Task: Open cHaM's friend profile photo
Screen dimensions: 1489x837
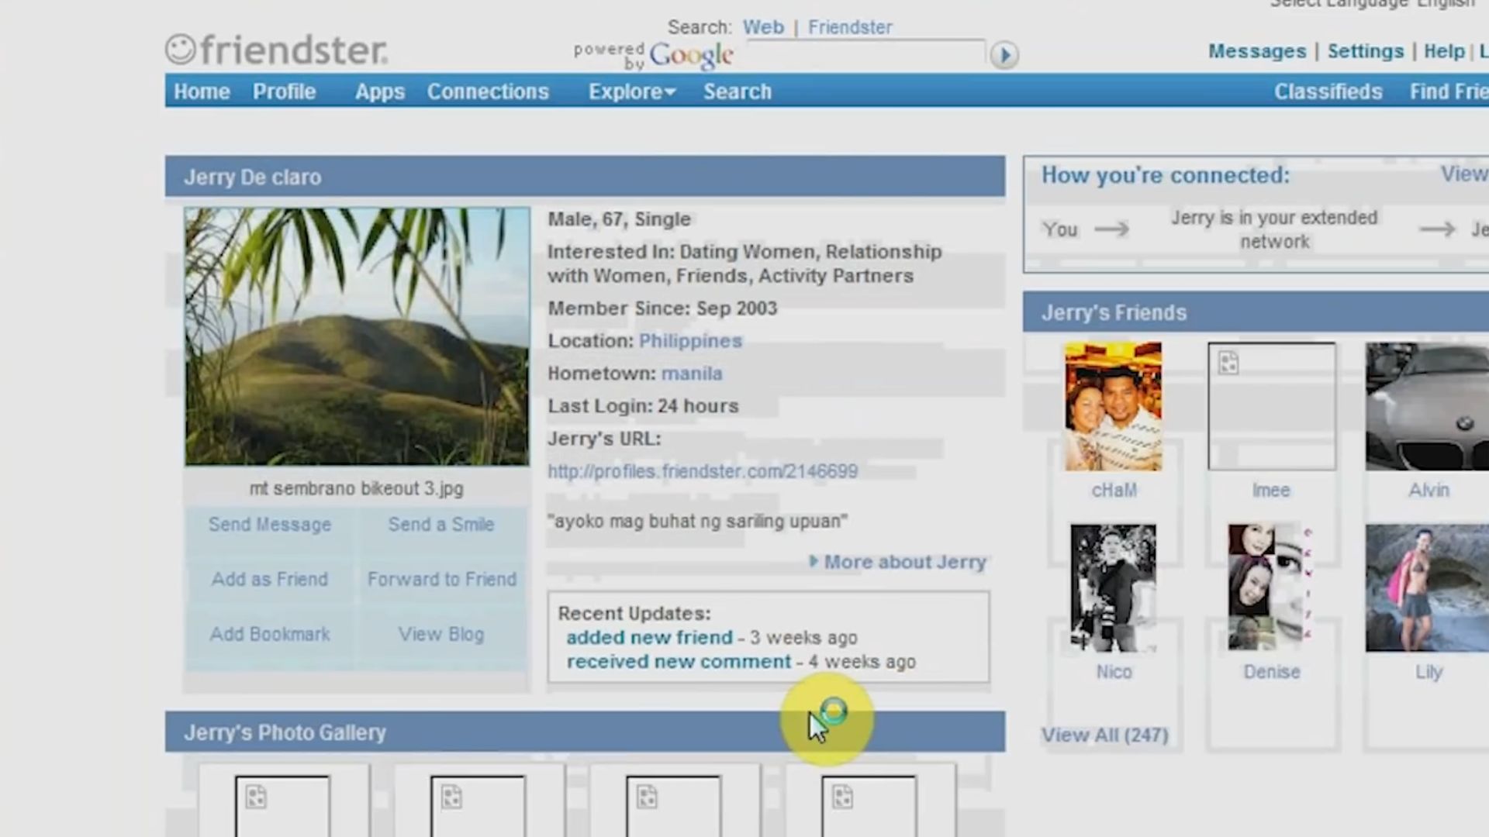Action: (1113, 406)
